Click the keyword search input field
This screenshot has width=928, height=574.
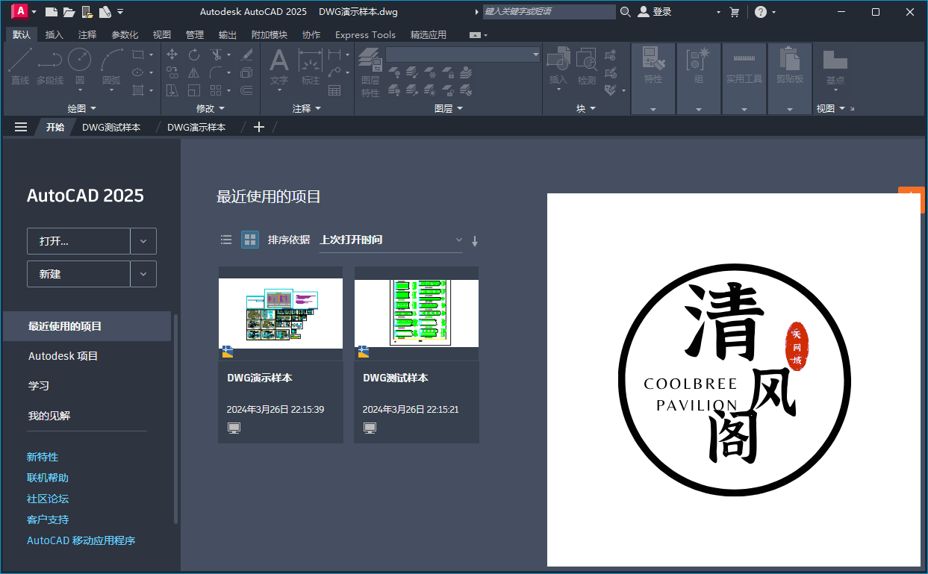549,12
